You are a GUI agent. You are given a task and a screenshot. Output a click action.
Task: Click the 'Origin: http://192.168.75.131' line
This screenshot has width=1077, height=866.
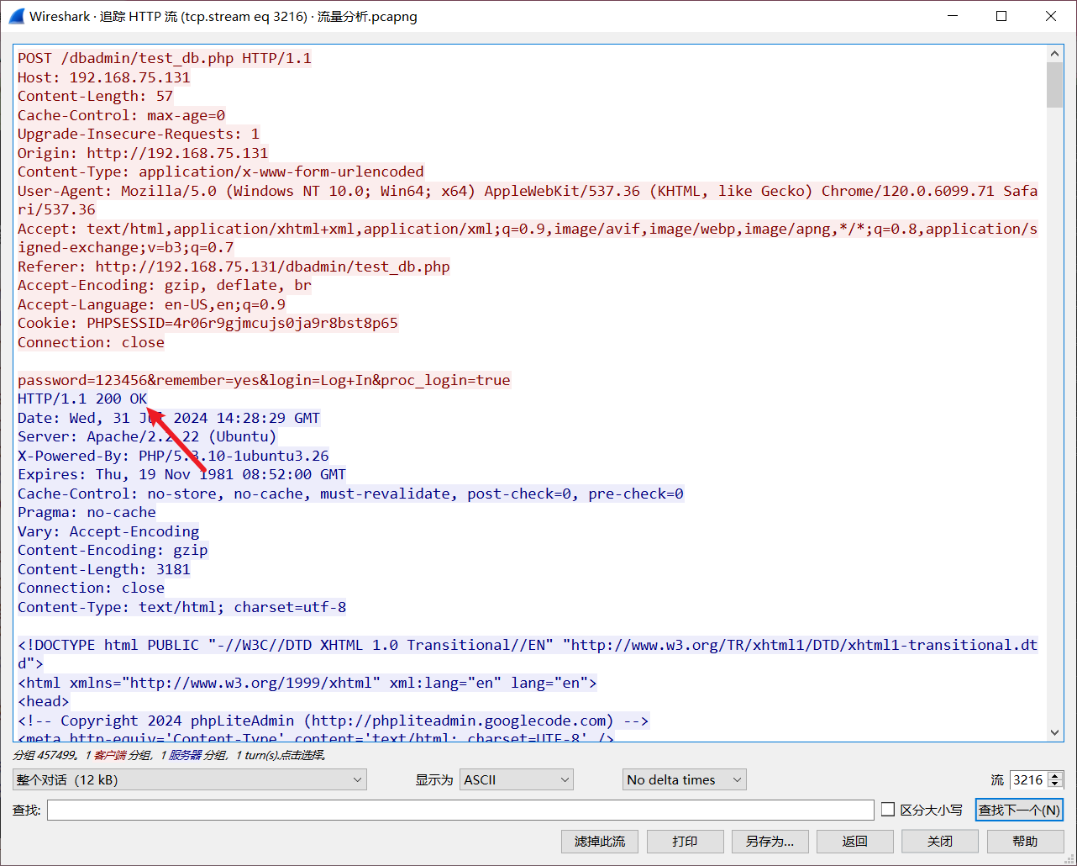pyautogui.click(x=143, y=153)
